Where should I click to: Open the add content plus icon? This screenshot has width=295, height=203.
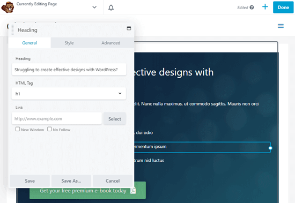(265, 7)
